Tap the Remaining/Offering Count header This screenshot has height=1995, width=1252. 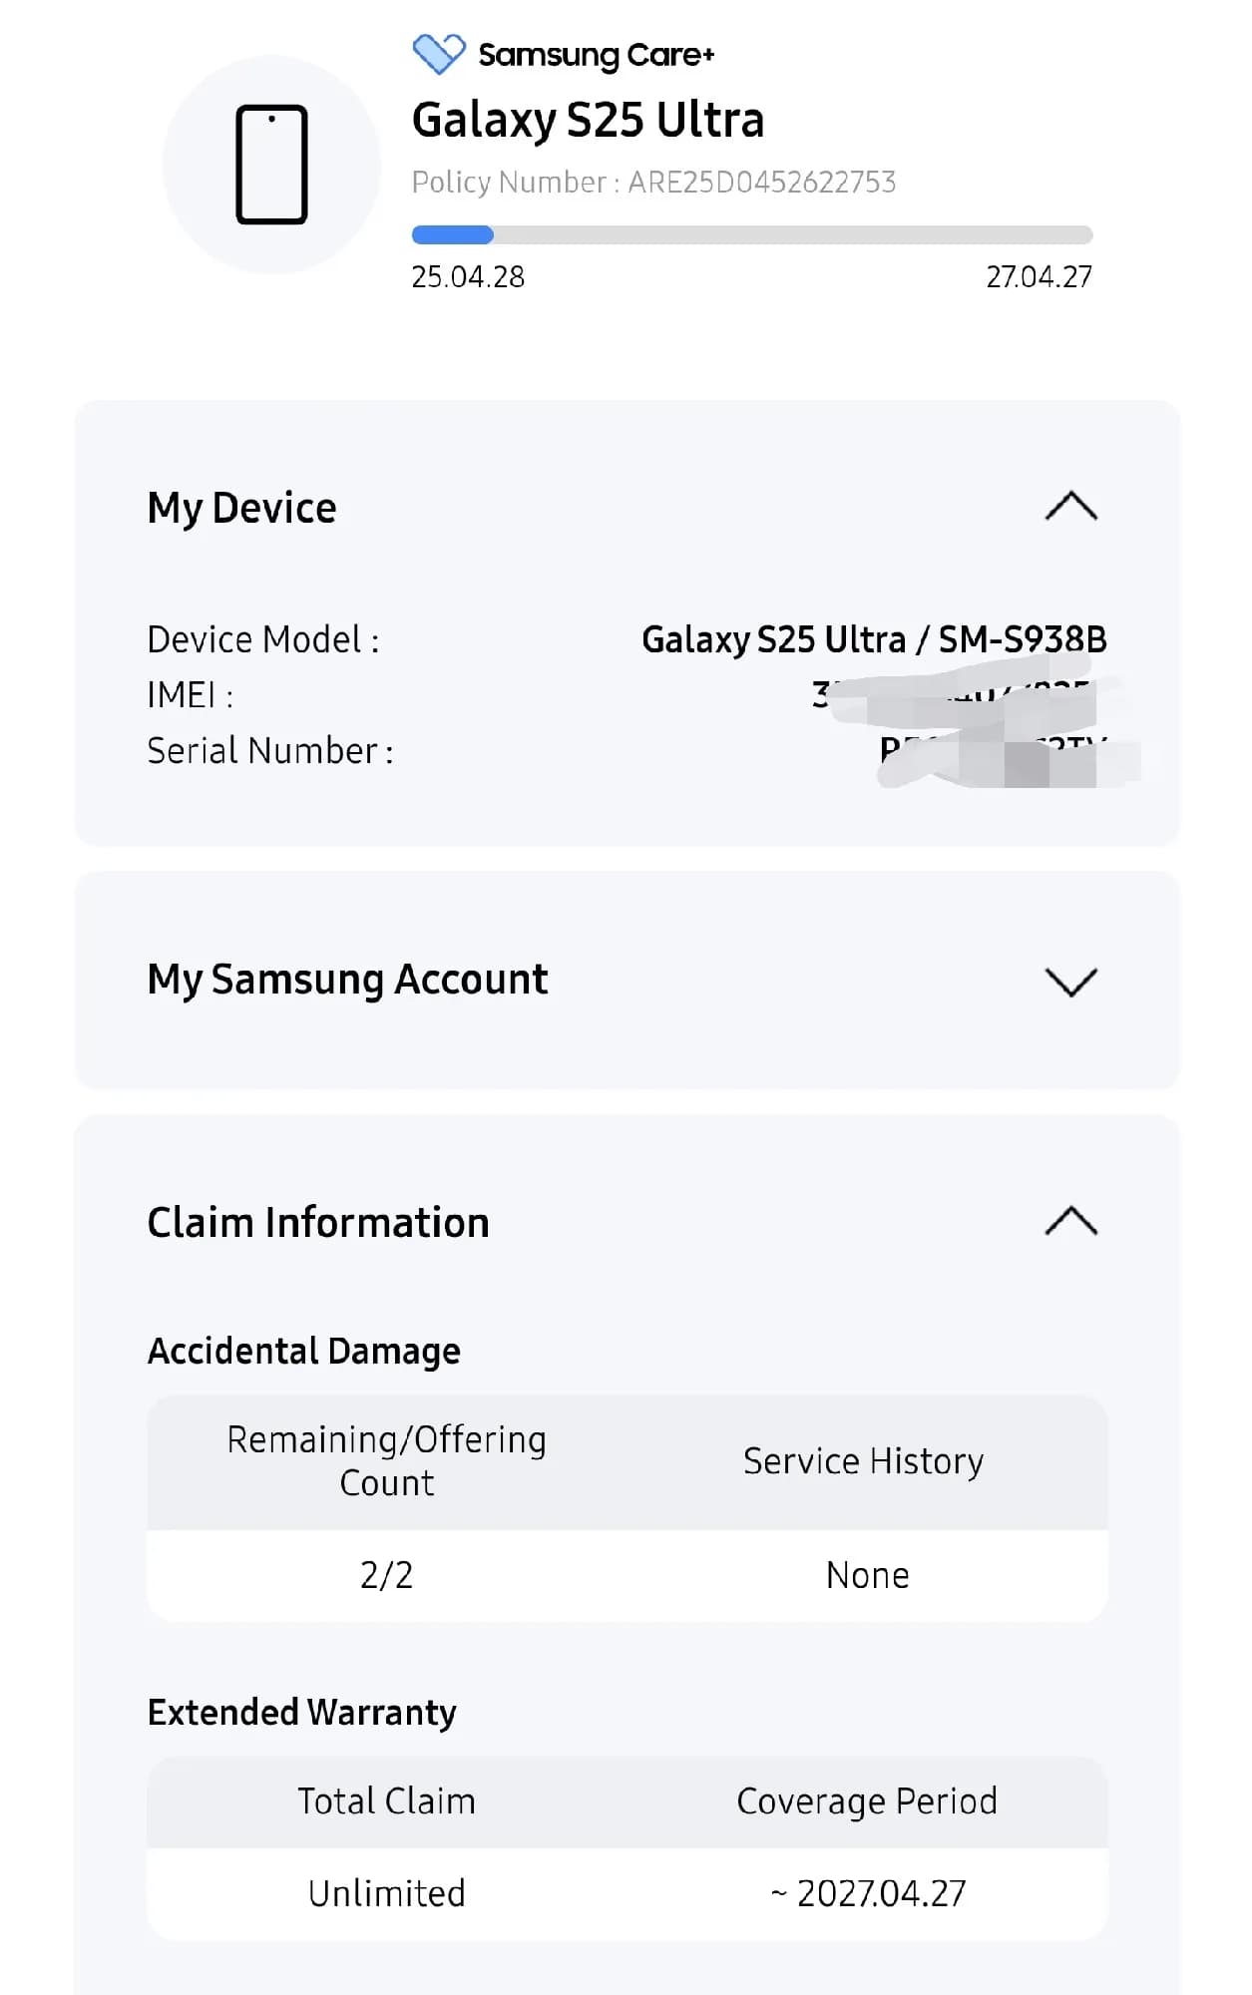(x=387, y=1461)
